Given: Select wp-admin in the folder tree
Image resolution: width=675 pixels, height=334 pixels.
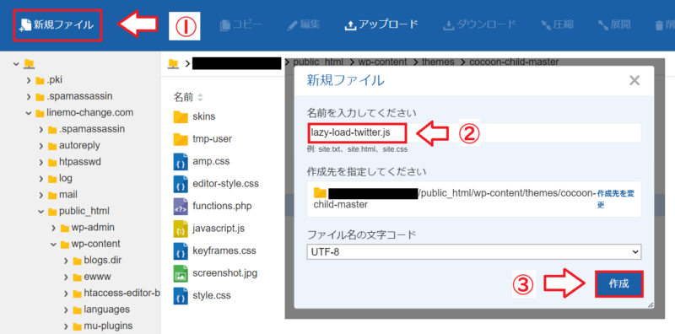Looking at the screenshot, I should 93,228.
